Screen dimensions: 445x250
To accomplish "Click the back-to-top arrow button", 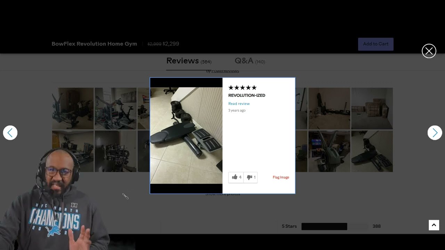I will click(x=434, y=225).
